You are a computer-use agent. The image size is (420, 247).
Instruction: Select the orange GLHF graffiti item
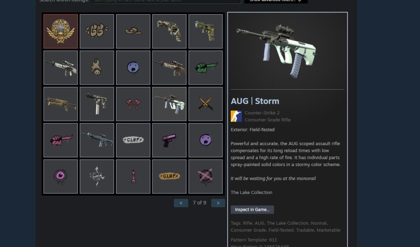tap(169, 177)
